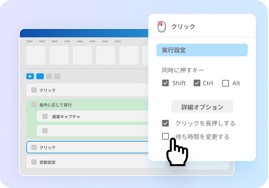The width and height of the screenshot is (269, 188).
Task: Check 待ち時間を変更する checkbox
Action: coord(165,136)
